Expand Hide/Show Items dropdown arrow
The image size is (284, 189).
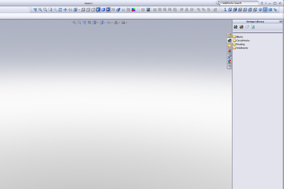pyautogui.click(x=112, y=23)
